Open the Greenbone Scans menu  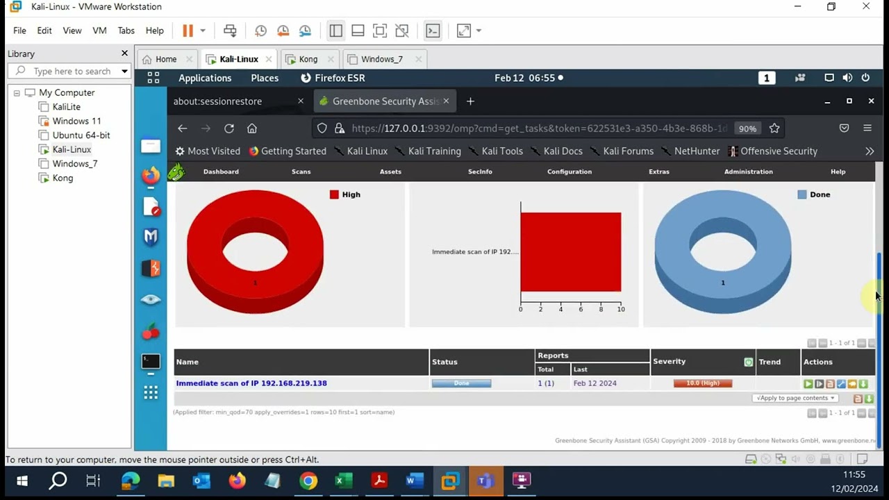click(301, 172)
